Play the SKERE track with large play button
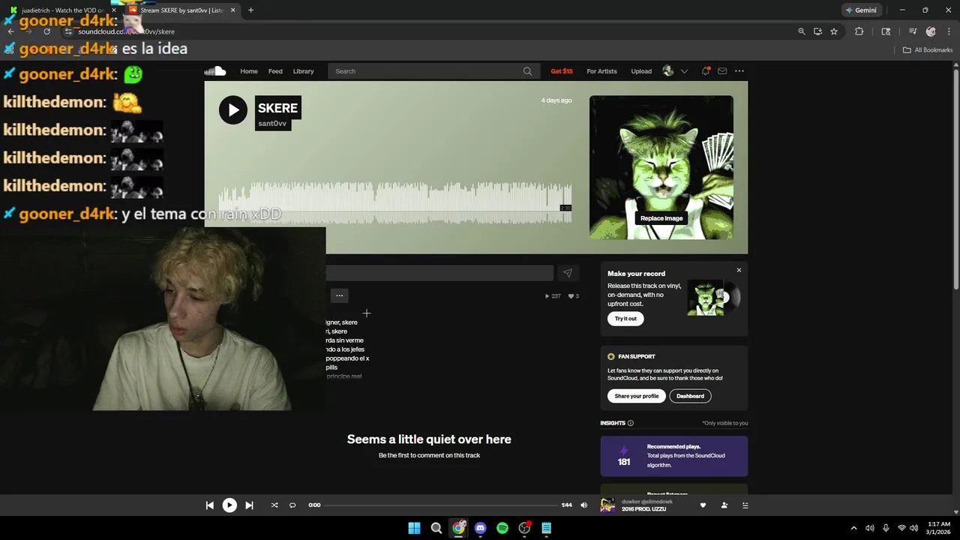Image resolution: width=960 pixels, height=540 pixels. pyautogui.click(x=233, y=110)
